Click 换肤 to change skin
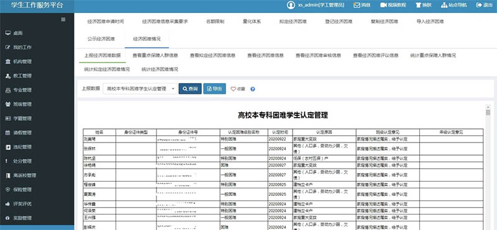This screenshot has height=230, width=497. point(424,6)
